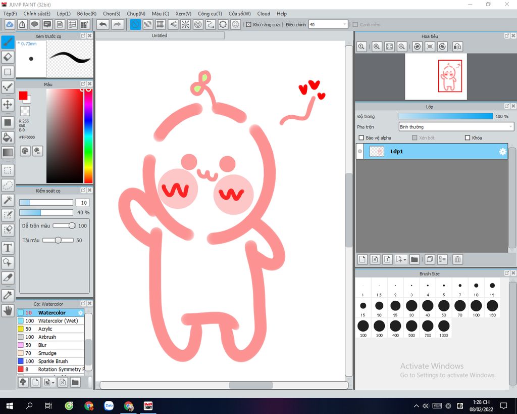The image size is (517, 414).
Task: Duplicate the layer icon
Action: 430,259
